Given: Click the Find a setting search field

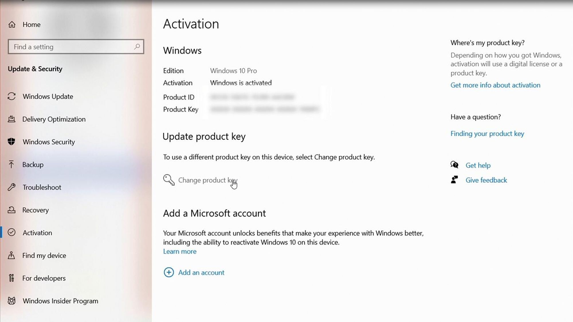Looking at the screenshot, I should coord(76,47).
